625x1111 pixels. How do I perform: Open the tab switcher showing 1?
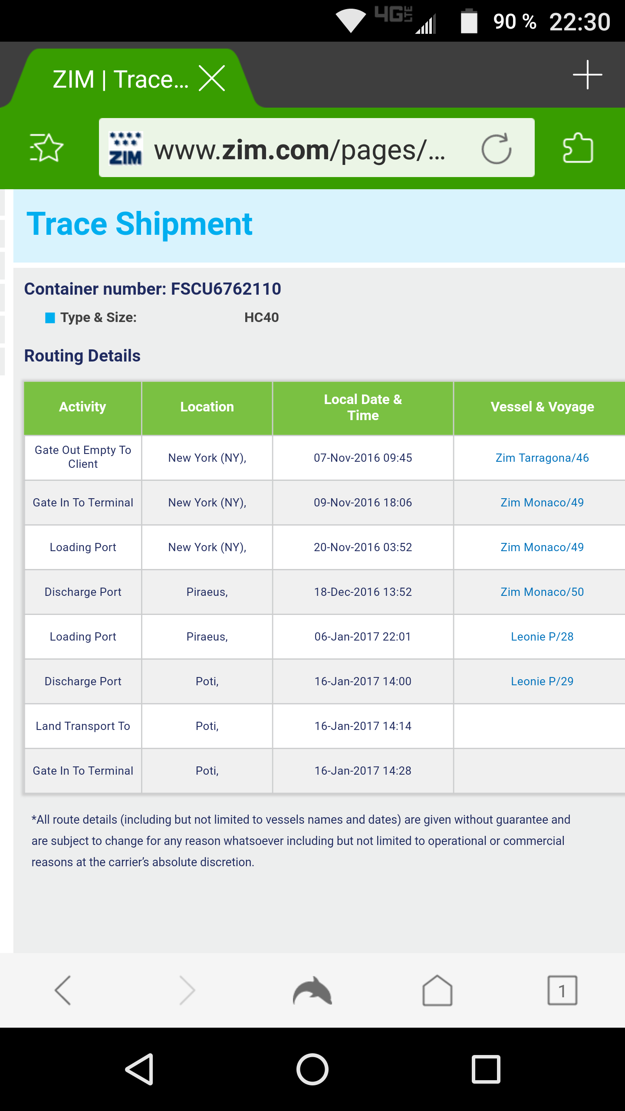tap(562, 990)
